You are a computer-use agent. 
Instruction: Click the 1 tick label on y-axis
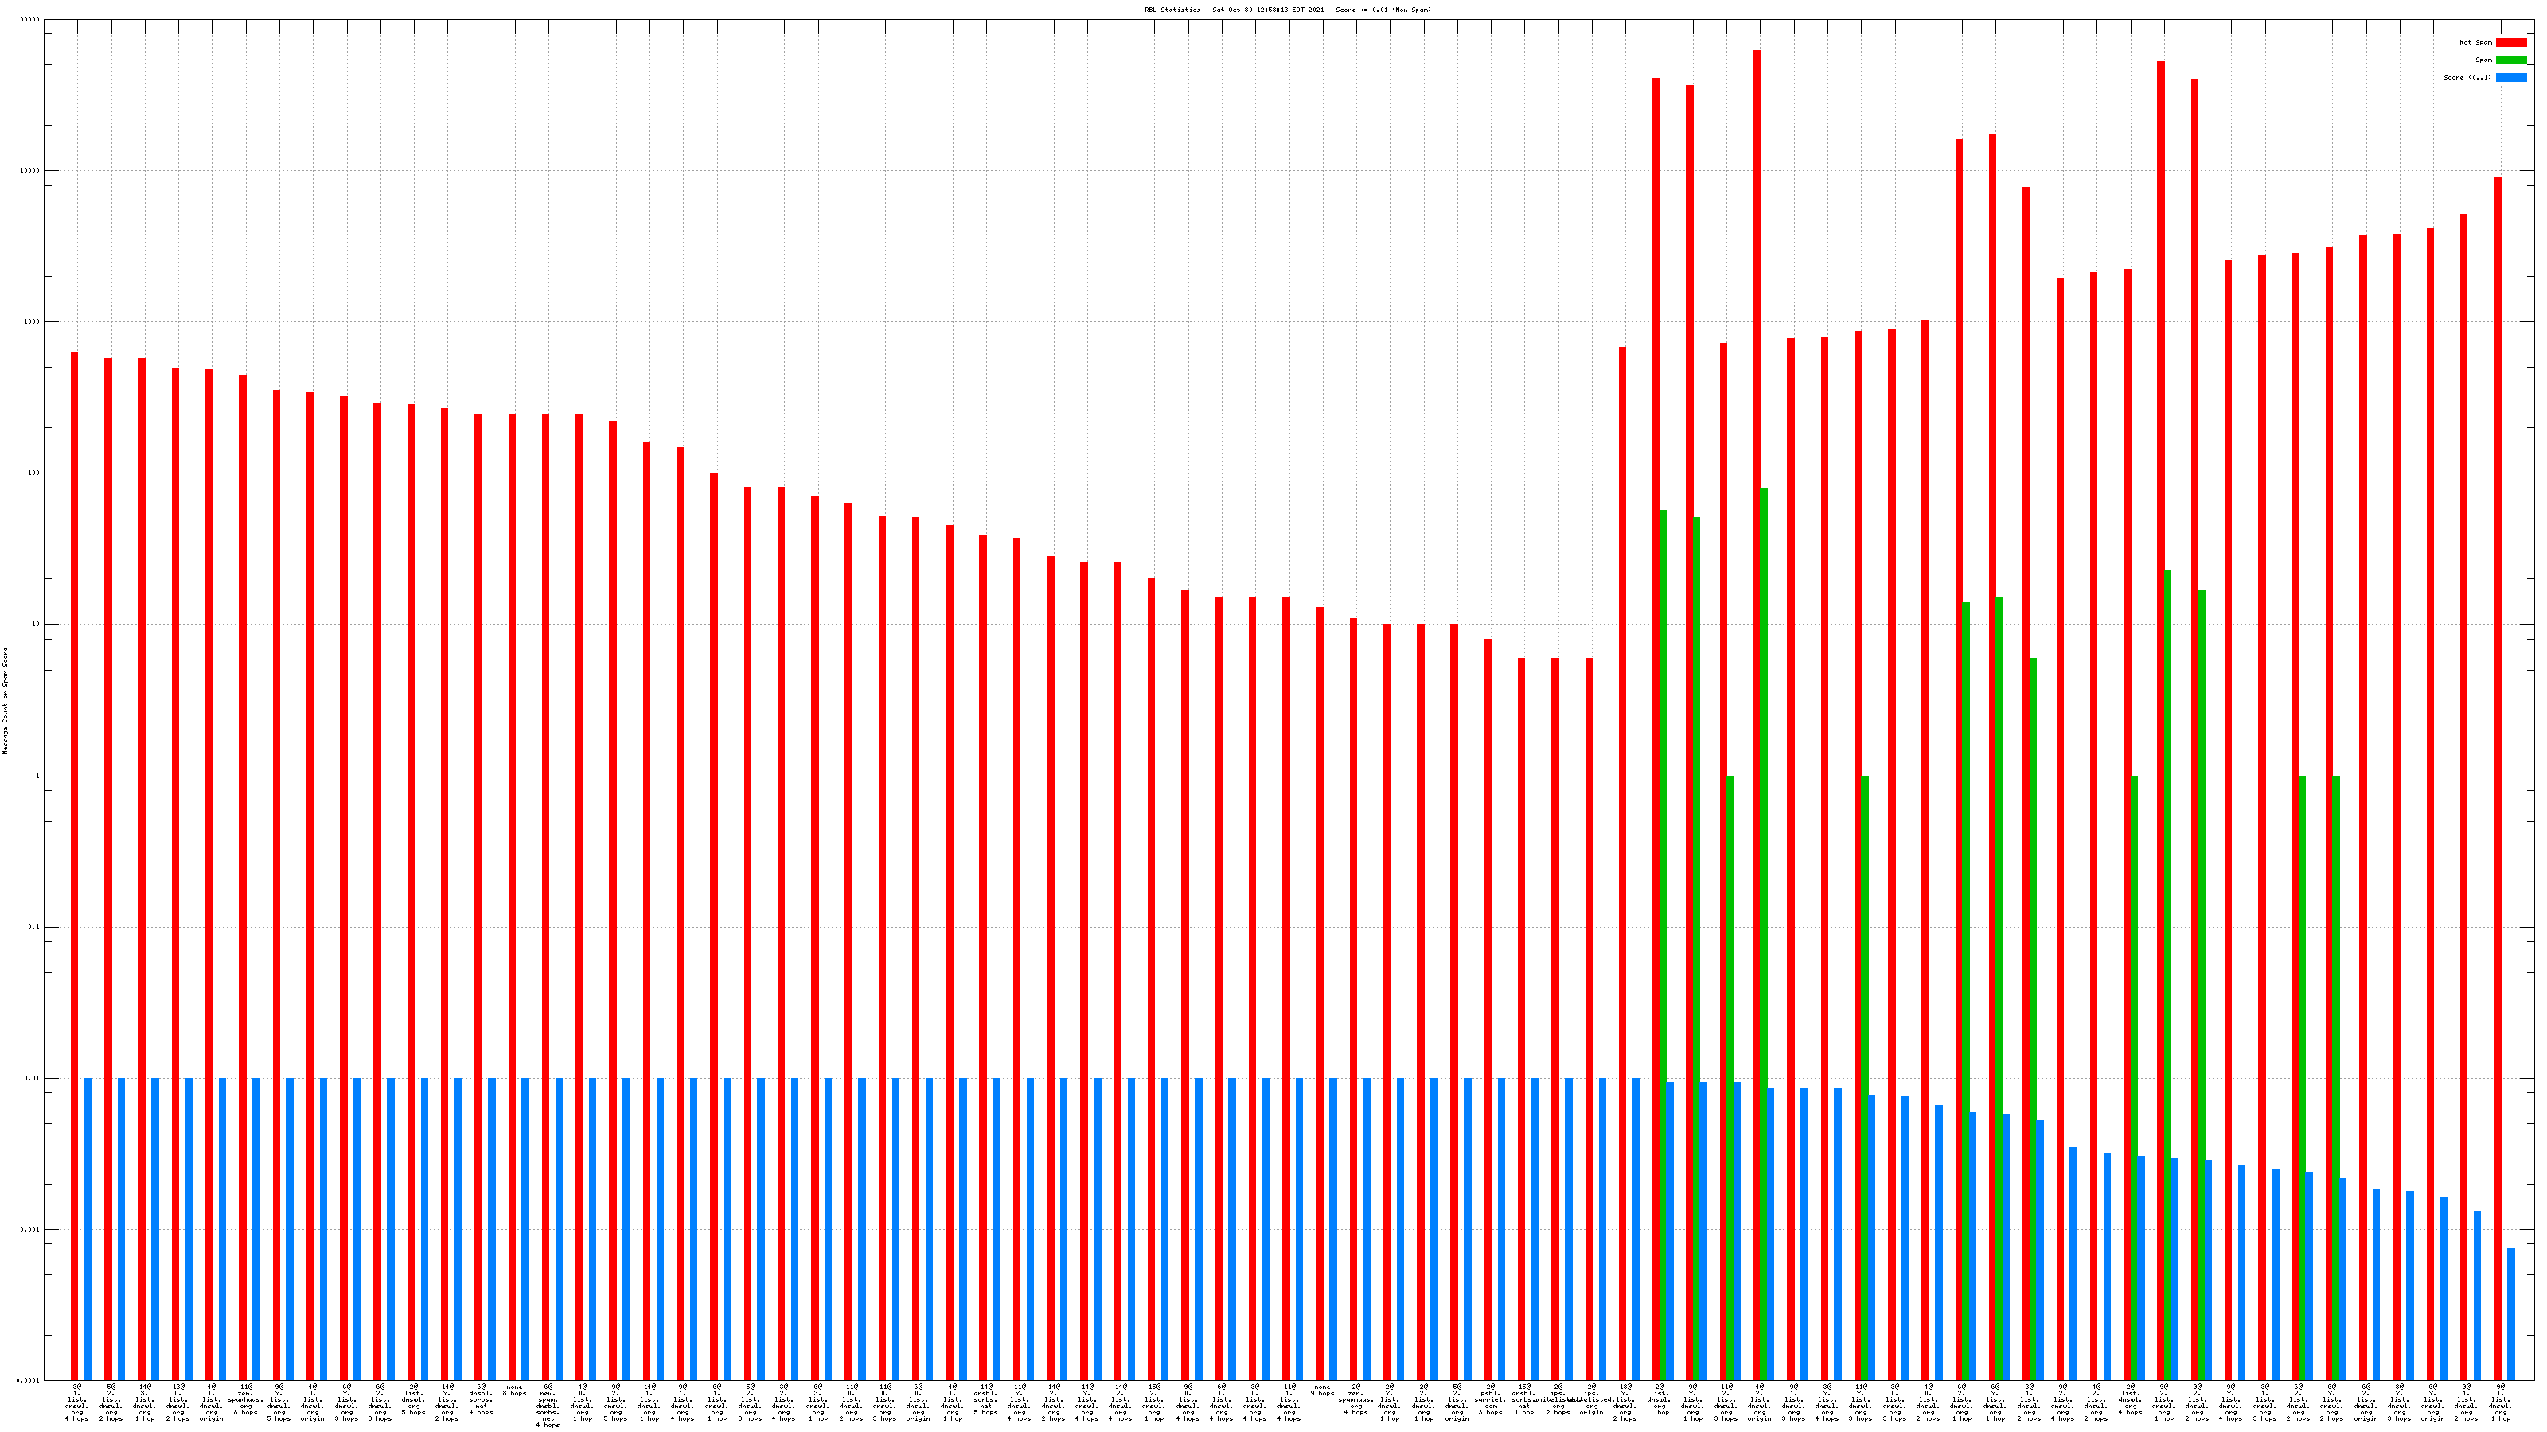[x=37, y=776]
